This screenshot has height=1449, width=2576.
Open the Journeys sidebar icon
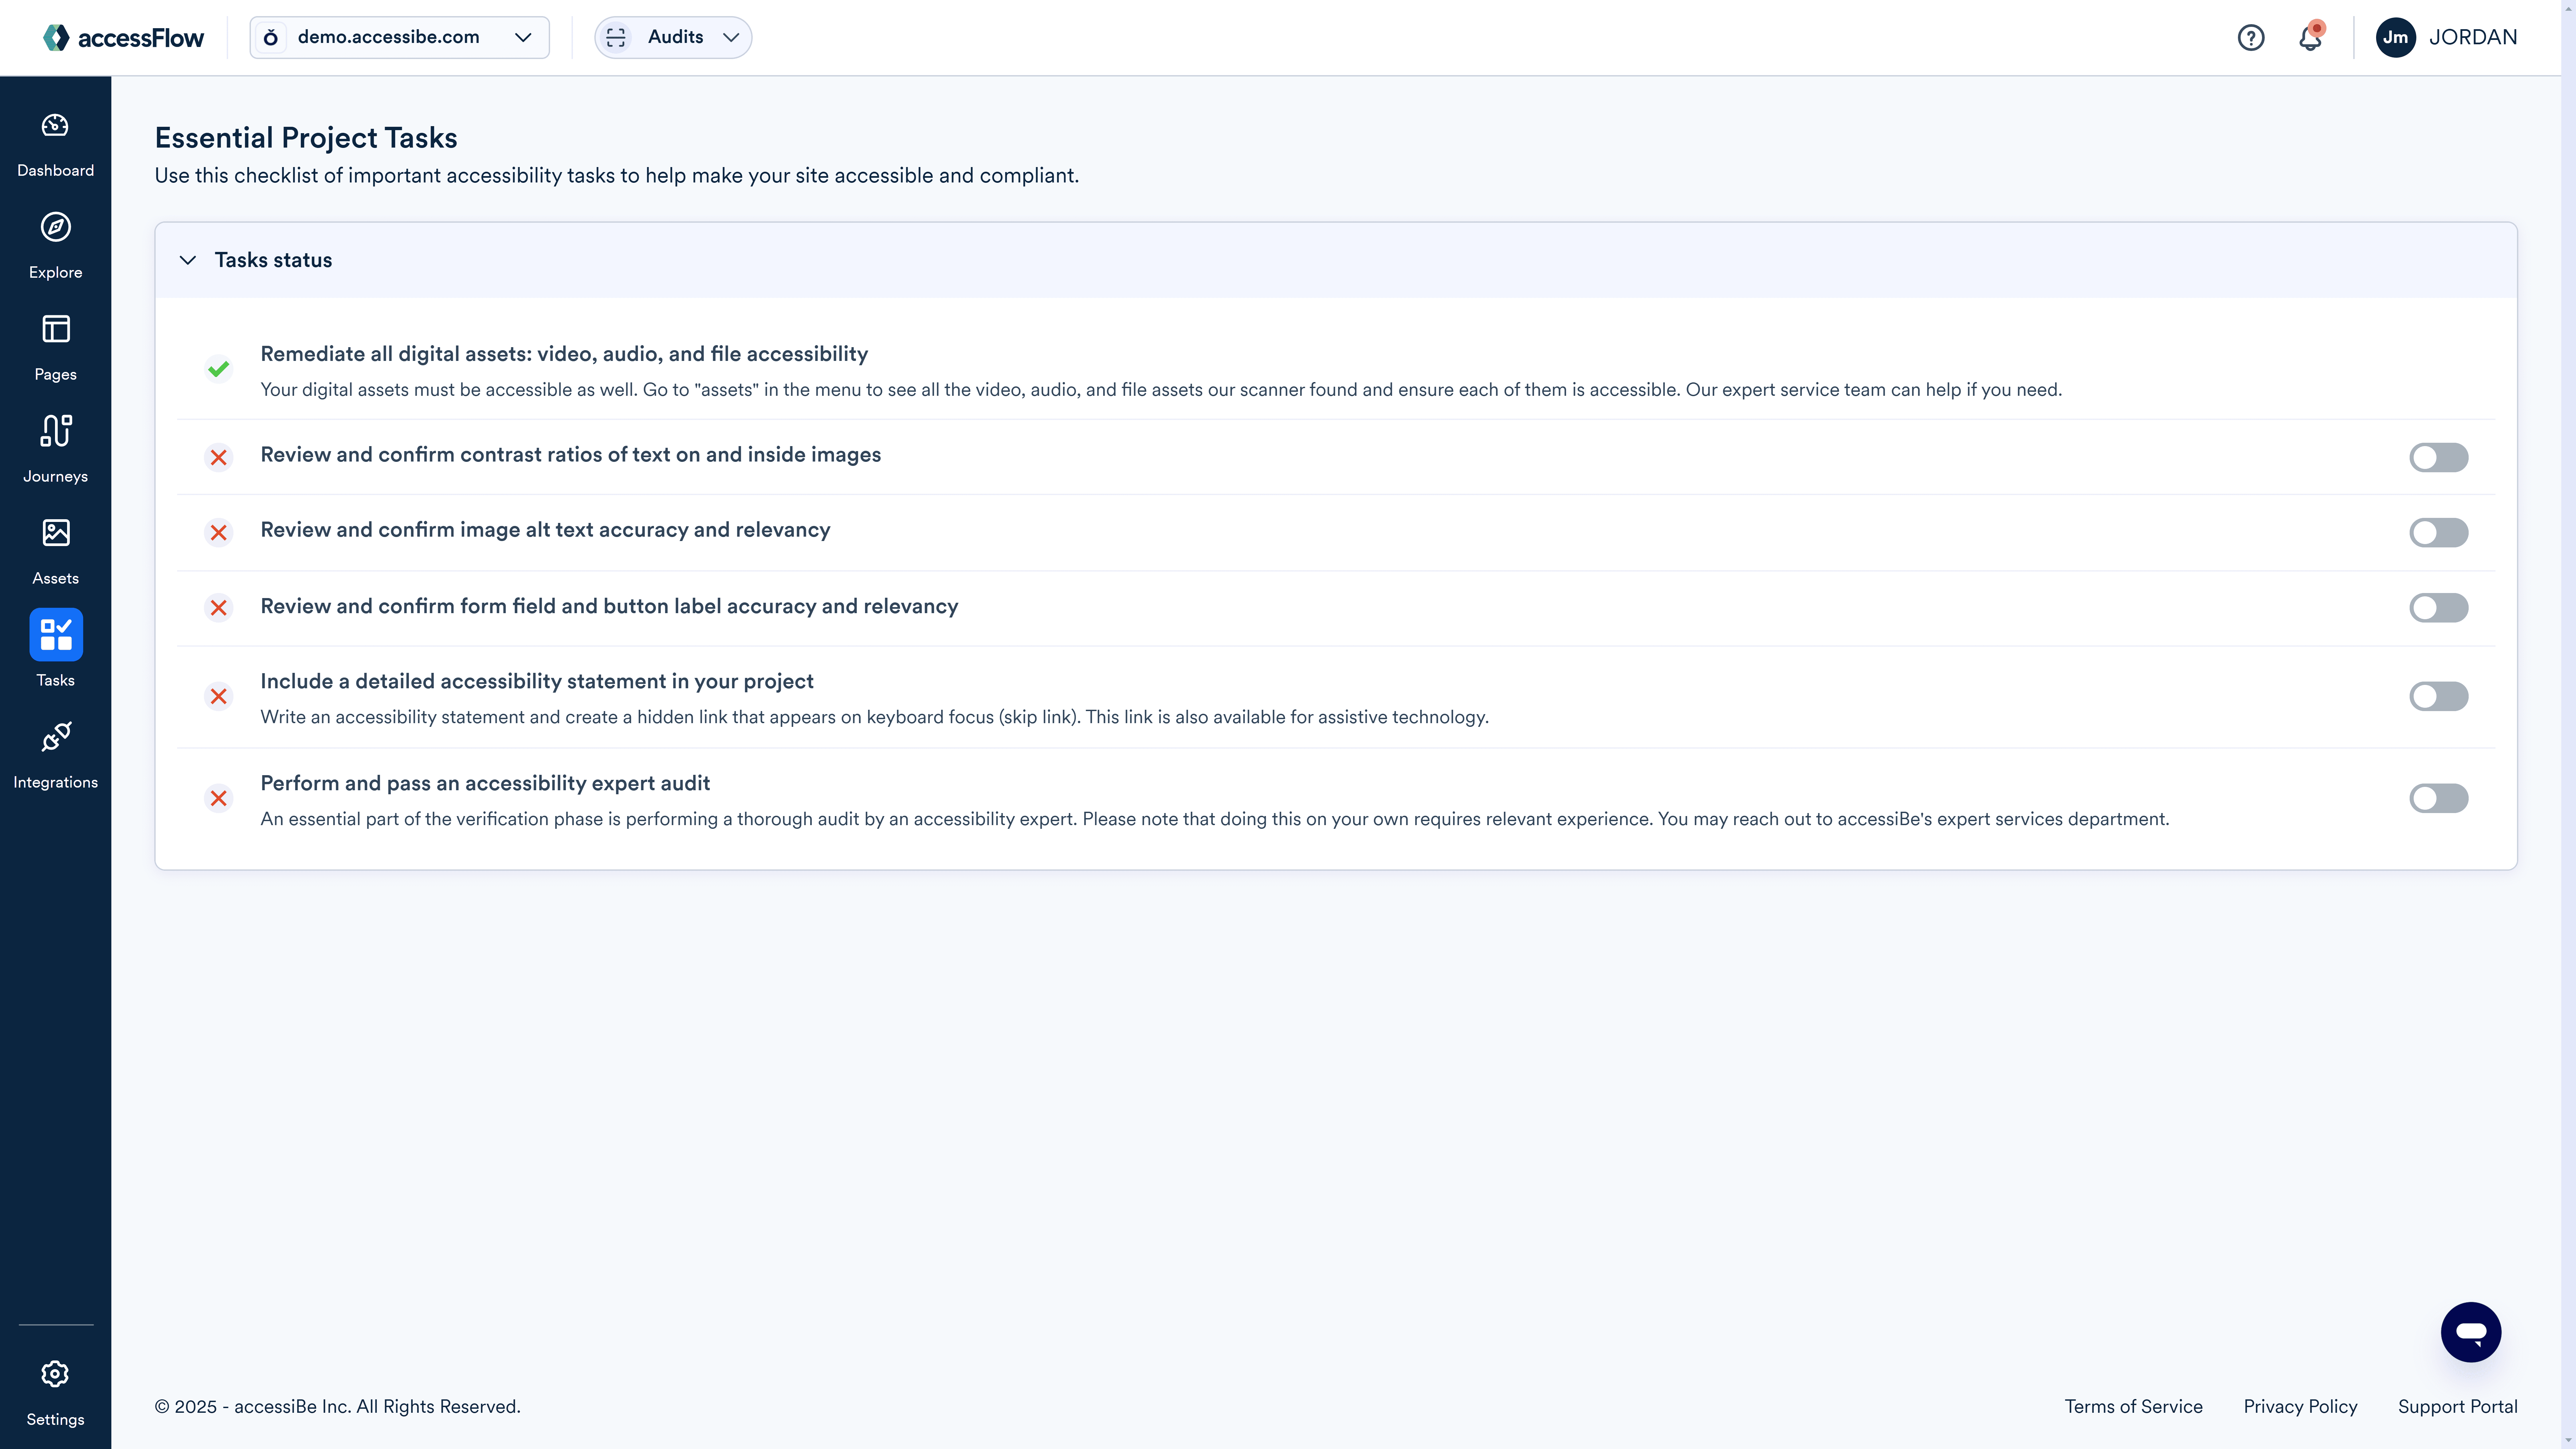tap(56, 431)
